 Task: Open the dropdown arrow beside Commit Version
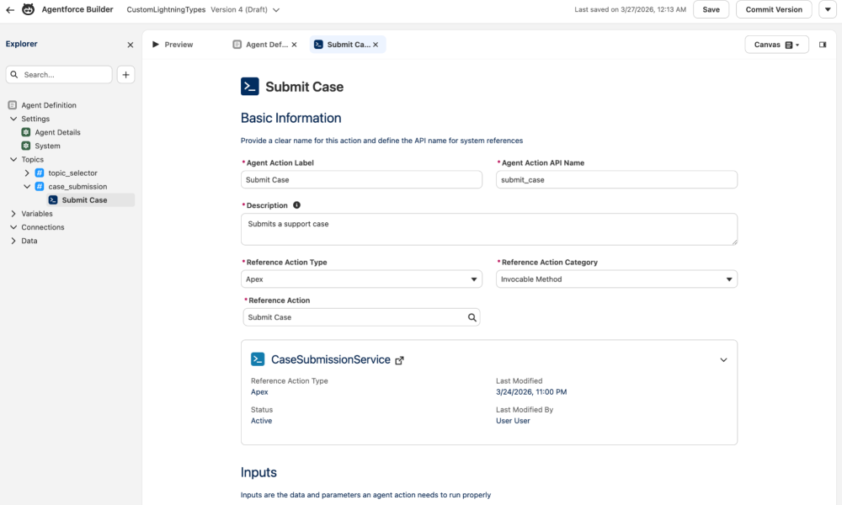point(828,9)
